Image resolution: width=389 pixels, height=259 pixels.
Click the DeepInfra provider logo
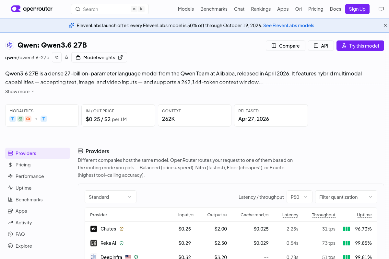[x=94, y=257]
